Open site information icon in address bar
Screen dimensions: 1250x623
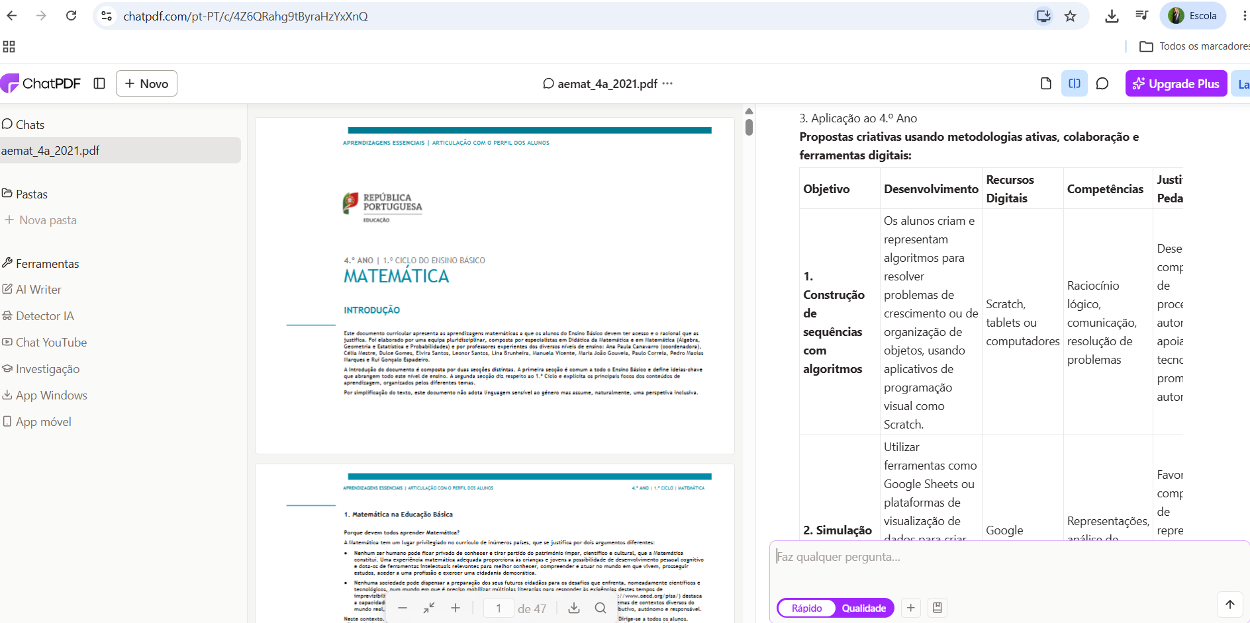tap(107, 16)
